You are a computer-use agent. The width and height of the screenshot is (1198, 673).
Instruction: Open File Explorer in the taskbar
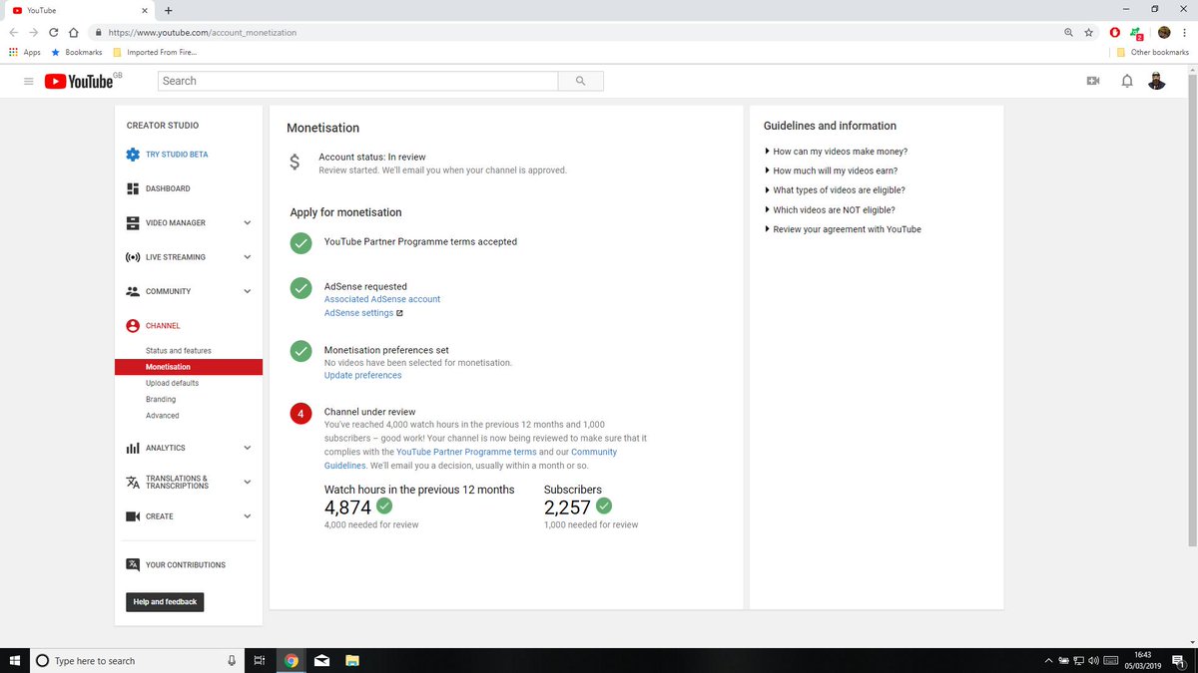click(351, 660)
